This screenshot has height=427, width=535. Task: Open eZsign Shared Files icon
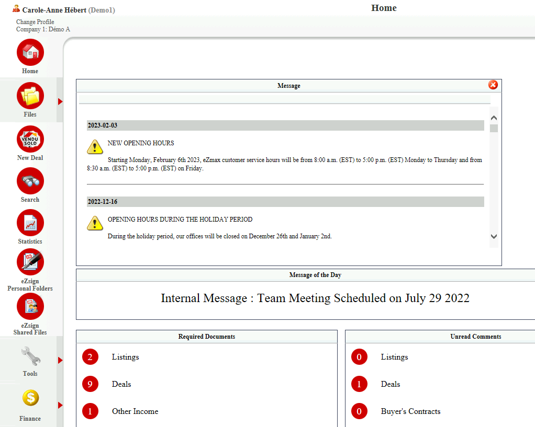coord(30,307)
